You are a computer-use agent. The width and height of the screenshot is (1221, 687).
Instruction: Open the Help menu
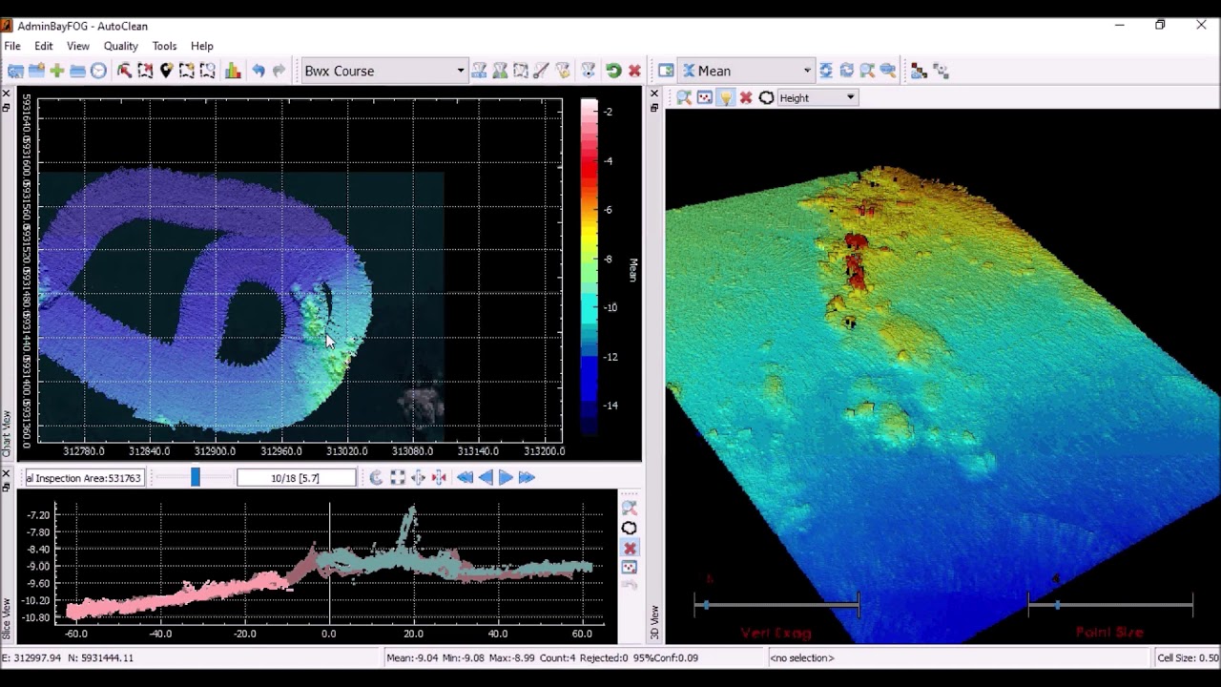point(202,46)
